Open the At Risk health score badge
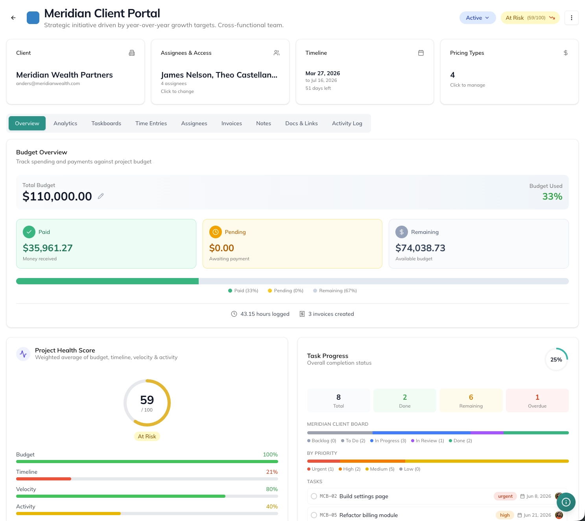Image resolution: width=585 pixels, height=521 pixels. [x=530, y=18]
